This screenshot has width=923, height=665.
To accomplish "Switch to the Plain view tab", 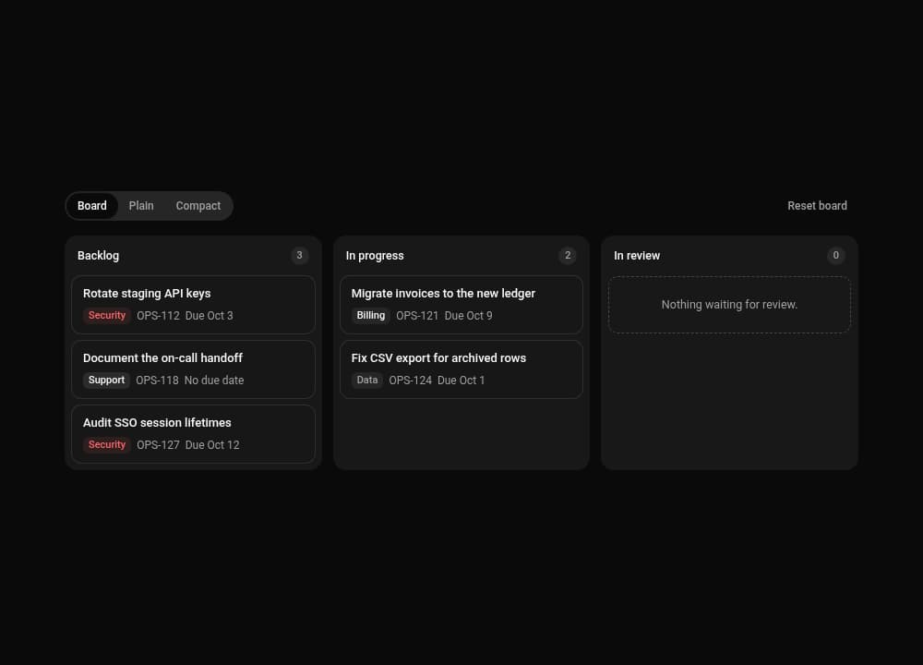I will point(141,206).
